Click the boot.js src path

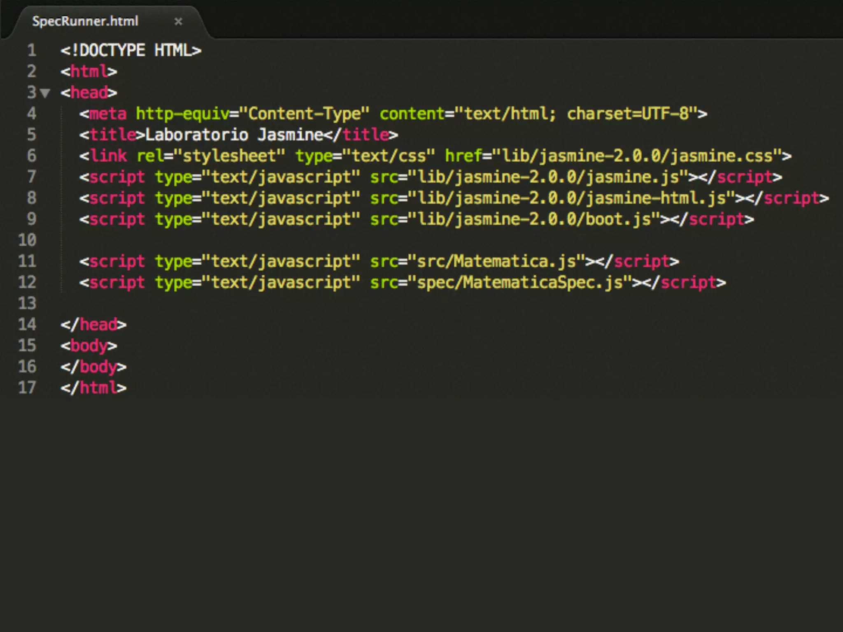[534, 219]
